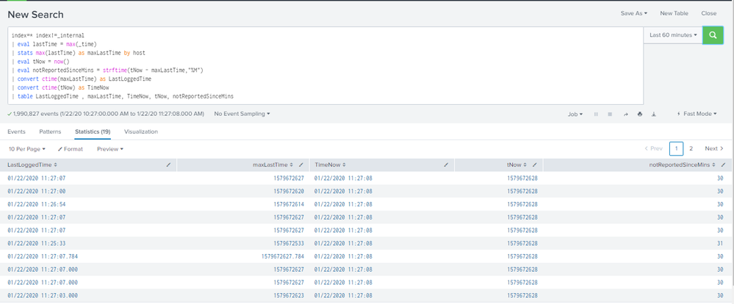This screenshot has width=734, height=304.
Task: Click maxLastTime value 1579672533
Action: pyautogui.click(x=289, y=243)
